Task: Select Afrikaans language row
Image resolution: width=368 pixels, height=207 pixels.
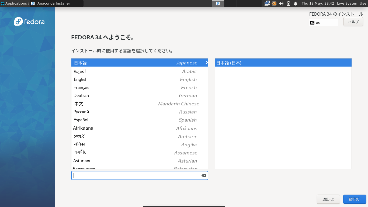Action: coord(140,128)
